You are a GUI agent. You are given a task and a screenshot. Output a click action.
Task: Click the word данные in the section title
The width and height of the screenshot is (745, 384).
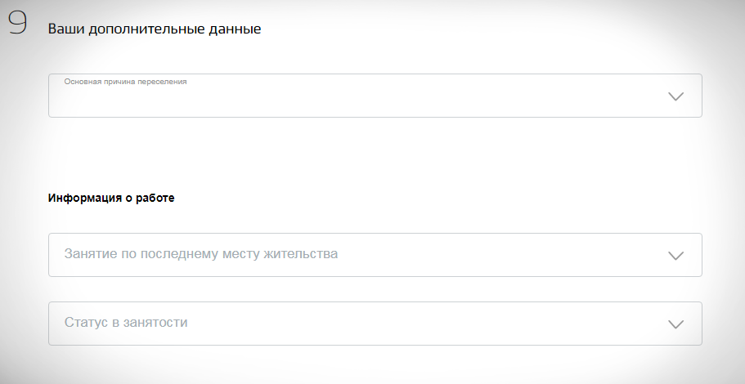(x=238, y=29)
